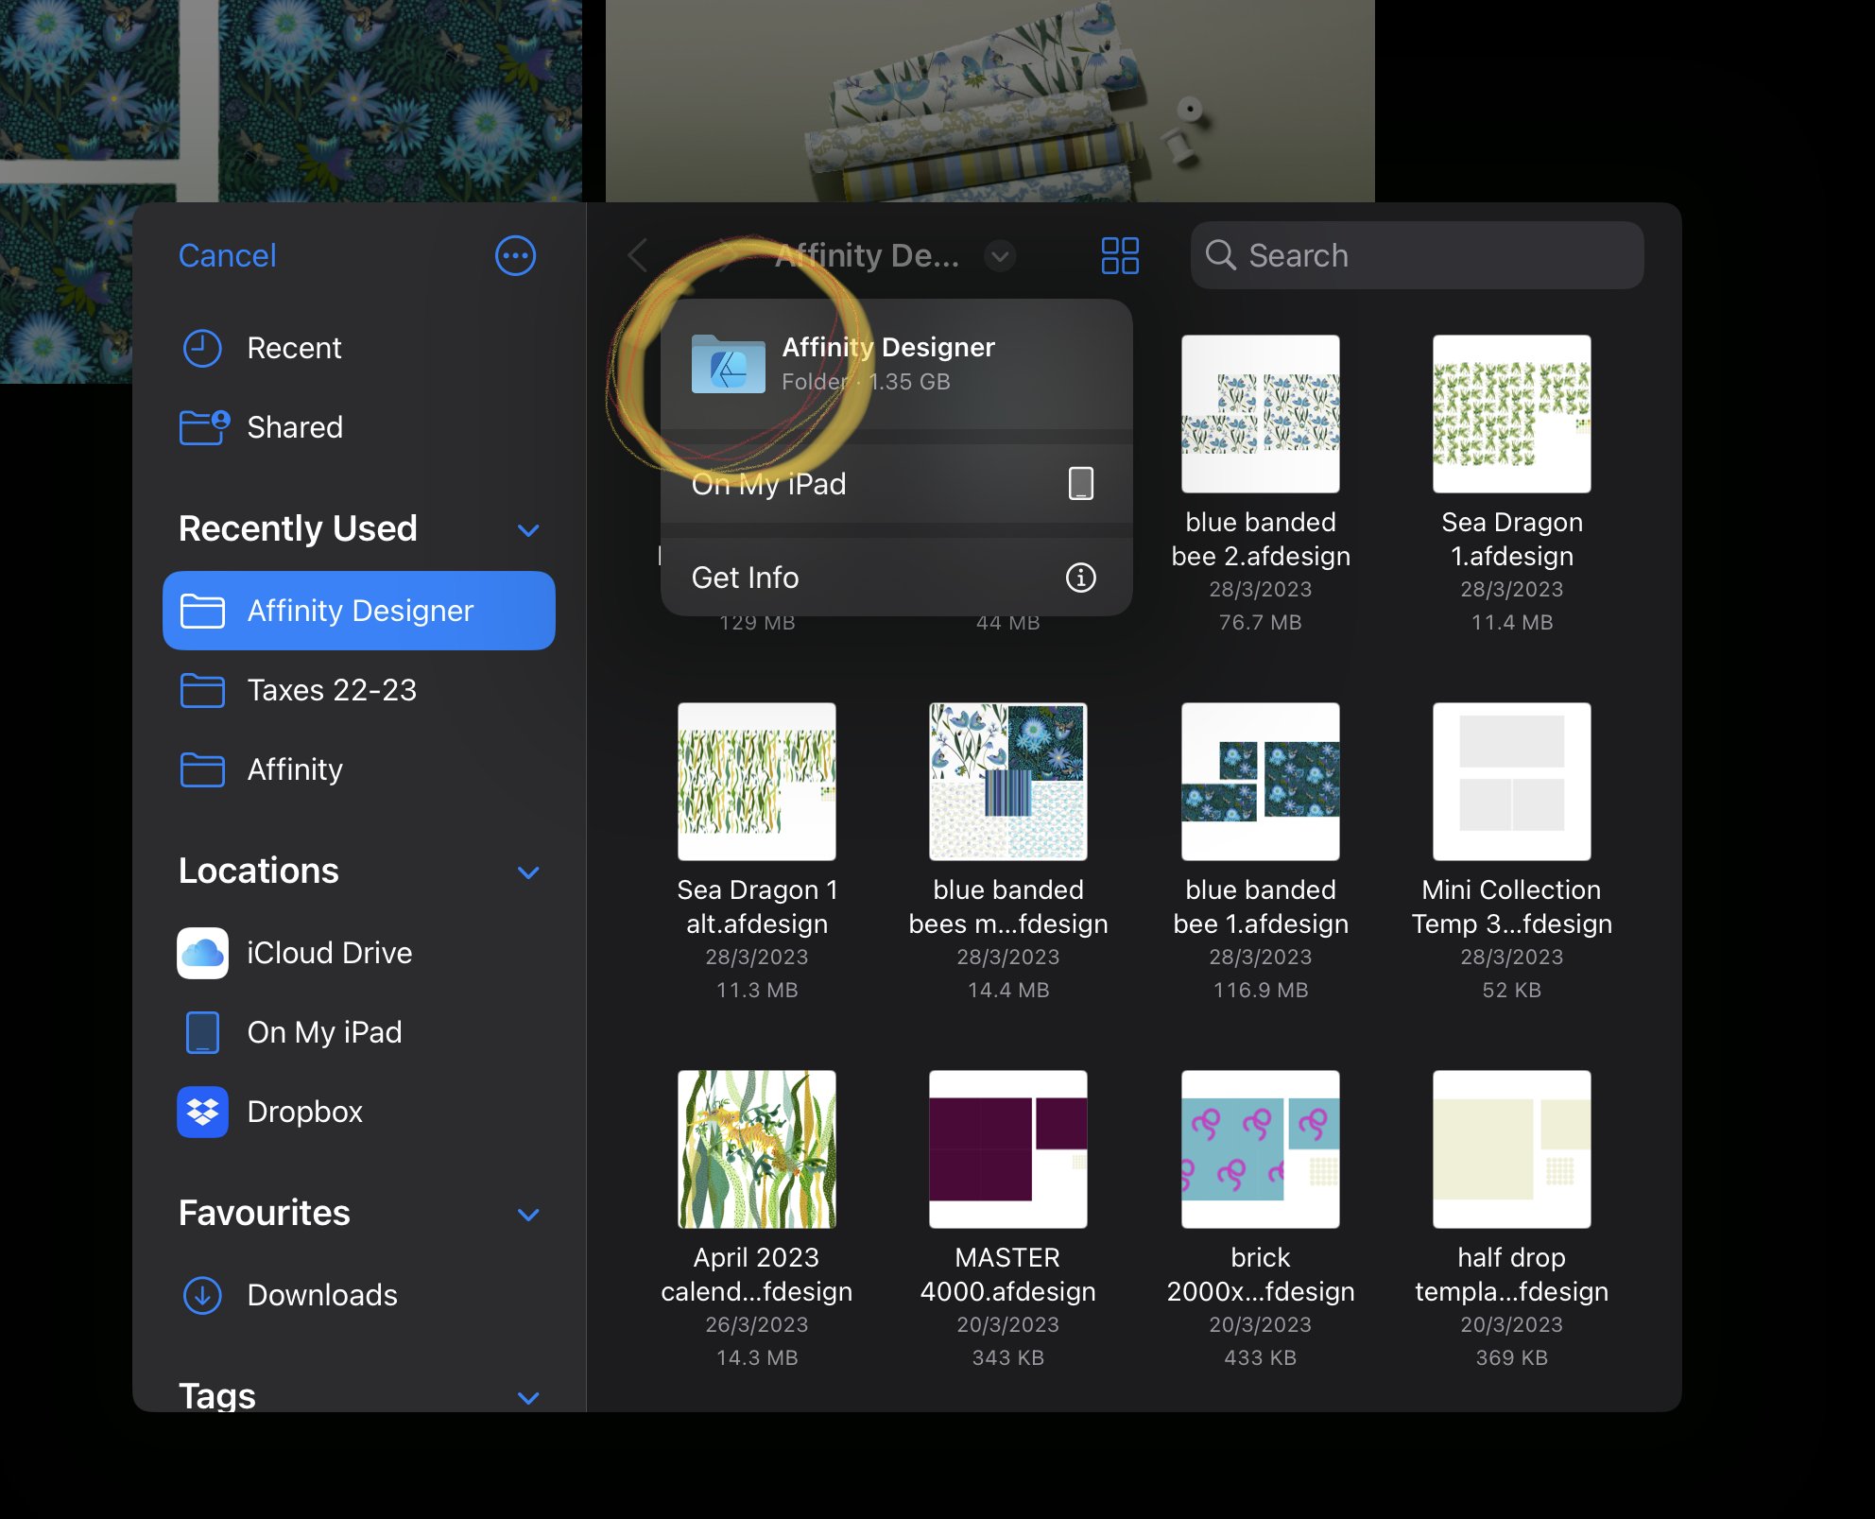This screenshot has width=1875, height=1519.
Task: Go to iCloud Drive location
Action: (x=358, y=953)
